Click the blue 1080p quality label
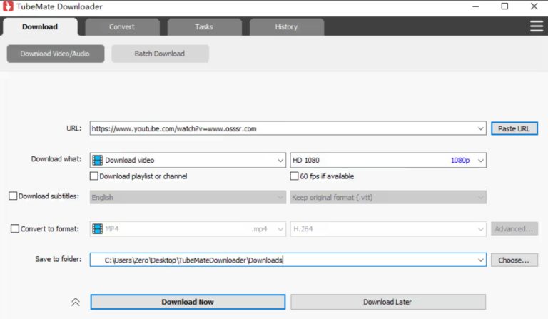 coord(460,160)
